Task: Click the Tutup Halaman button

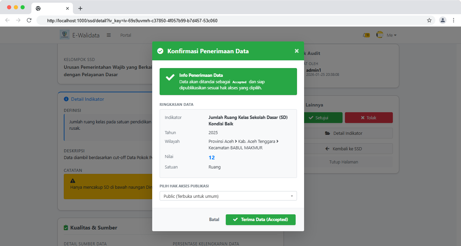Action: (344, 162)
